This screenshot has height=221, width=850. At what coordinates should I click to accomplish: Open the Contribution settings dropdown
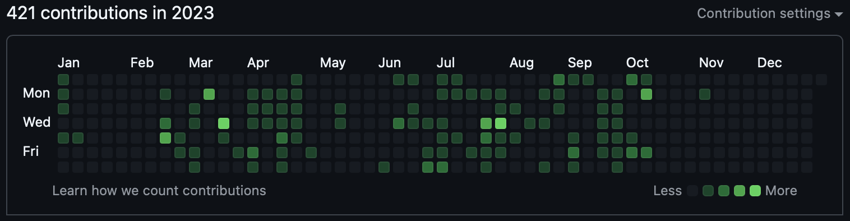(x=769, y=13)
